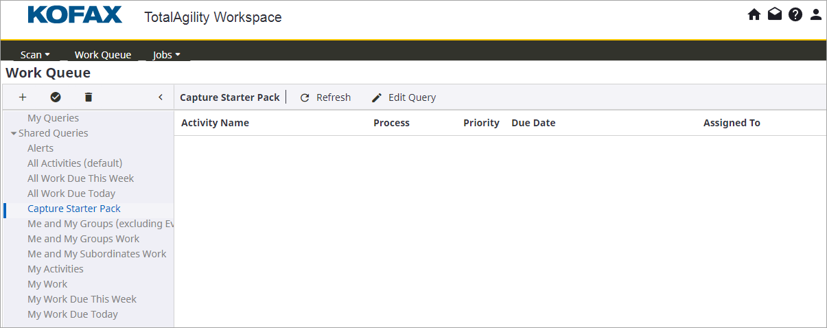827x328 pixels.
Task: Add a new query with plus icon
Action: pos(23,97)
